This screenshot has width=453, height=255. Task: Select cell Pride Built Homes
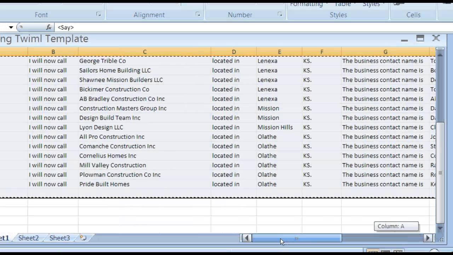pyautogui.click(x=145, y=184)
